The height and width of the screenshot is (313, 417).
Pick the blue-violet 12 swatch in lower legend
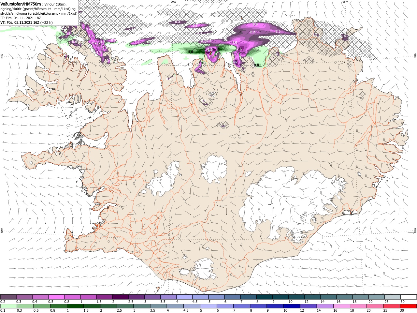[308, 306]
